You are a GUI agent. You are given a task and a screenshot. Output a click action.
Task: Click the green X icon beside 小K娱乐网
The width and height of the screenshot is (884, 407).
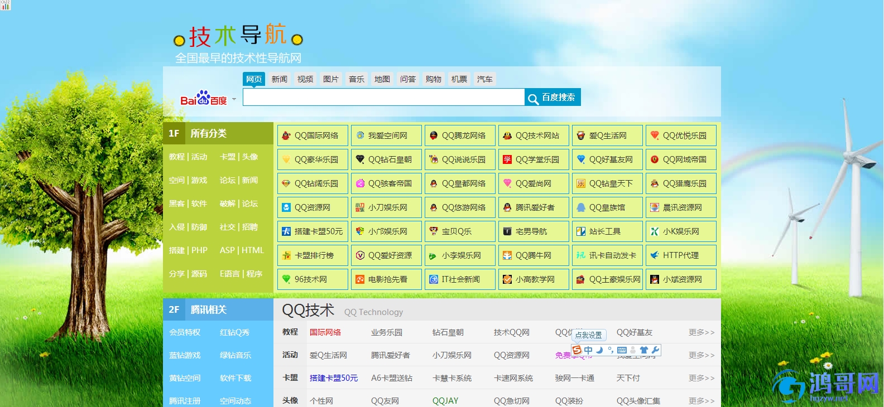[655, 231]
